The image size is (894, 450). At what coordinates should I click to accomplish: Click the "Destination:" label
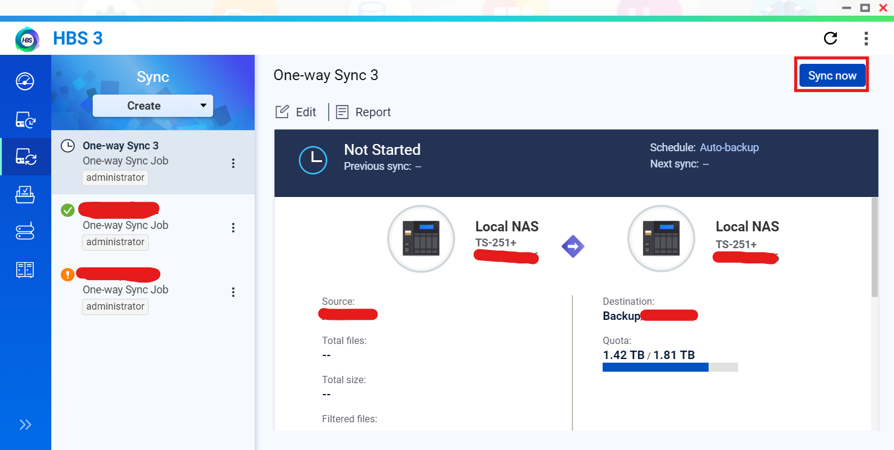pos(629,301)
